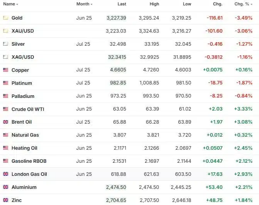Open the Gasoline RBOB link
This screenshot has width=259, height=205.
tap(29, 161)
